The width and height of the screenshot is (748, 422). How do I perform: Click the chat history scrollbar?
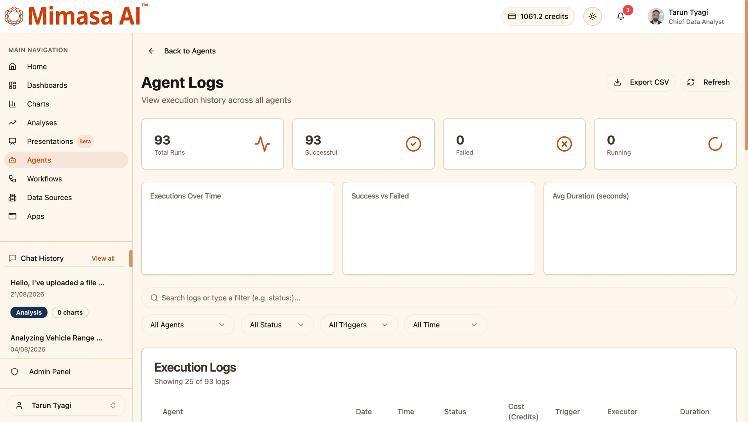[131, 259]
